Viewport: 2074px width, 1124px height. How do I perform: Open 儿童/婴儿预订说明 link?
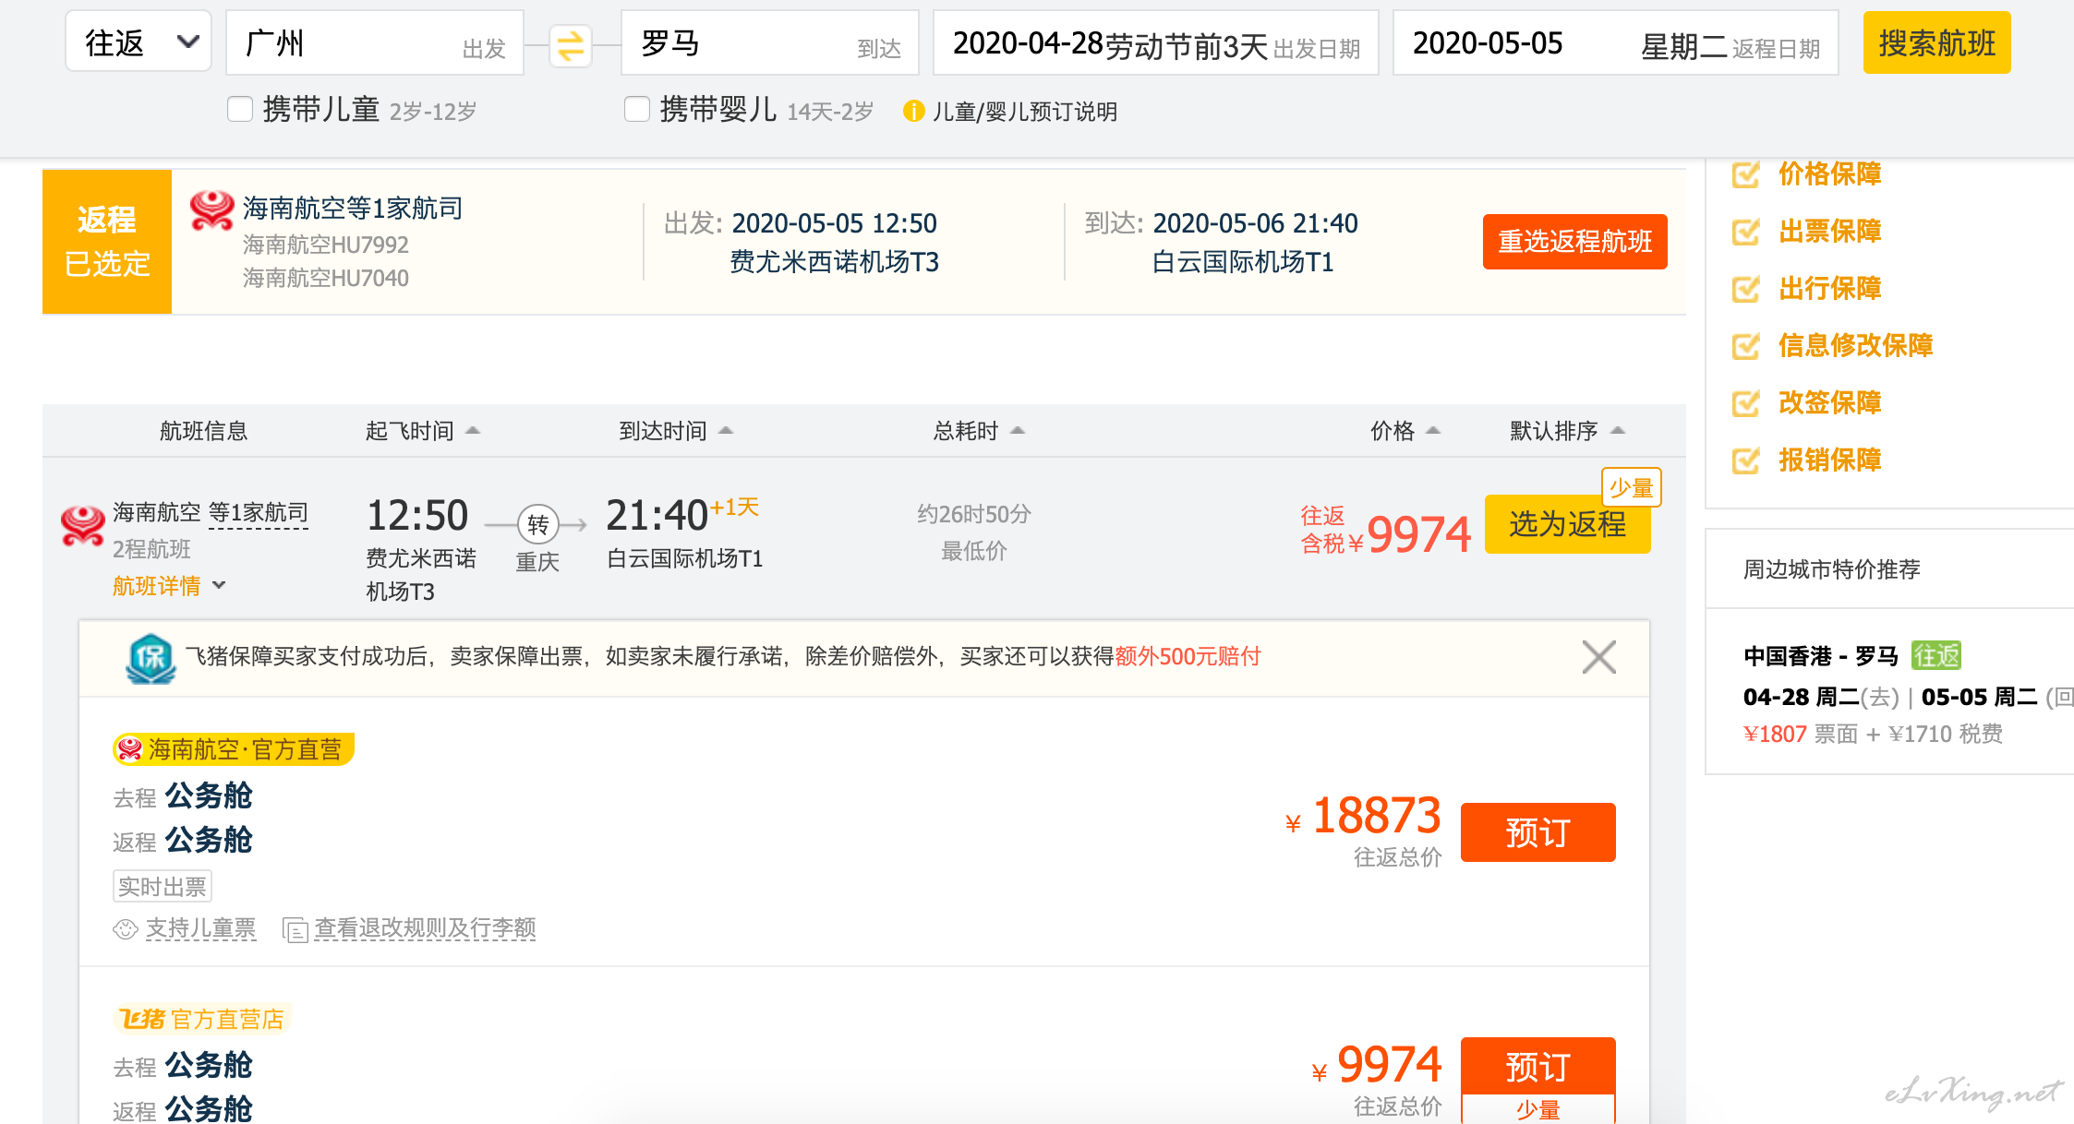[x=1025, y=112]
